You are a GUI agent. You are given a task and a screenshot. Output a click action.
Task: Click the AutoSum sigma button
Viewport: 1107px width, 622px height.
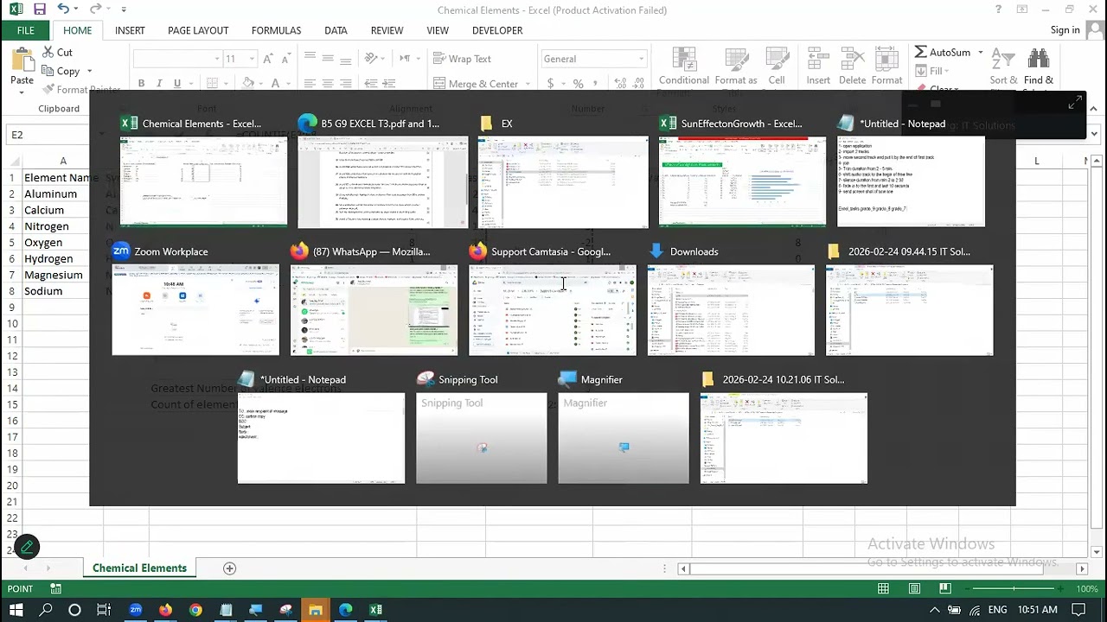943,53
